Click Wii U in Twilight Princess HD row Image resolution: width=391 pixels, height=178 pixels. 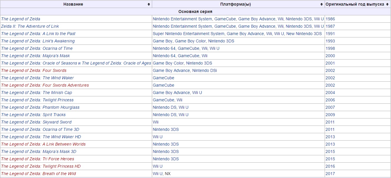[157, 166]
